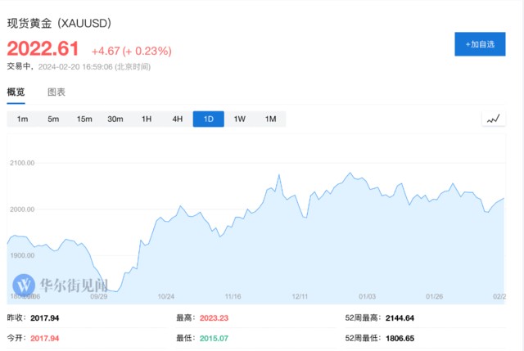The width and height of the screenshot is (524, 351).
Task: Select the 15m timeframe
Action: (84, 119)
